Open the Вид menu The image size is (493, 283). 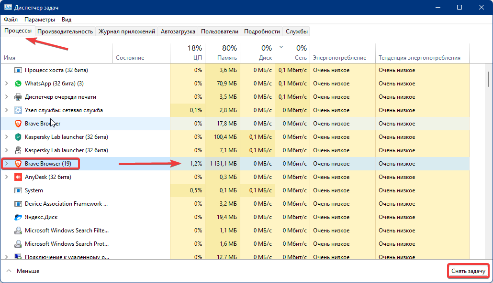pyautogui.click(x=66, y=20)
